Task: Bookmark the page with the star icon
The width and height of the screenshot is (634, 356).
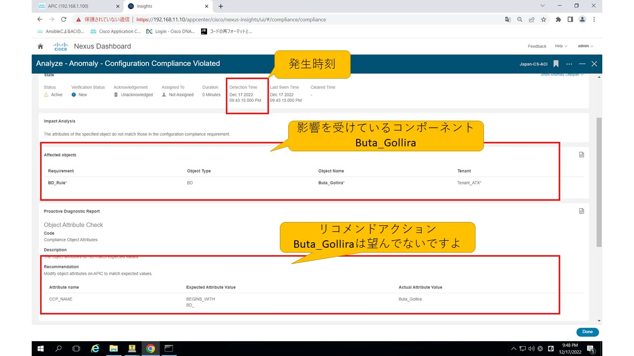Action: [x=543, y=19]
